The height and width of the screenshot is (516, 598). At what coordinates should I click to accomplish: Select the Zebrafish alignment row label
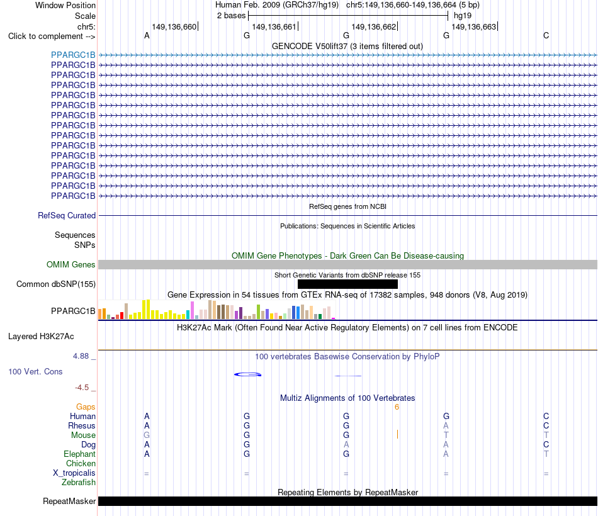point(78,482)
